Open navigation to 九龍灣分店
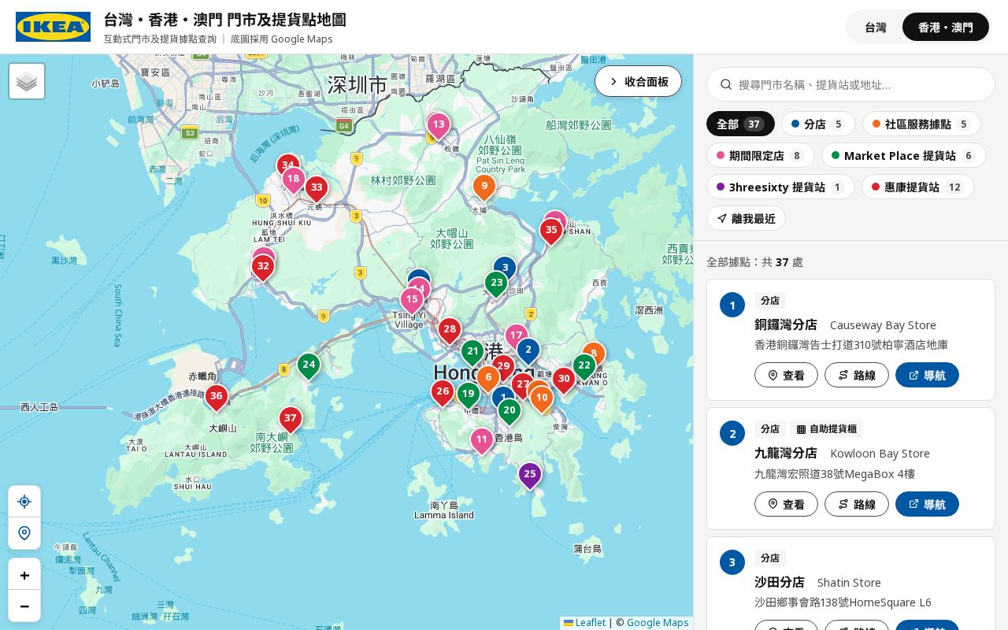Image resolution: width=1008 pixels, height=630 pixels. (x=927, y=504)
